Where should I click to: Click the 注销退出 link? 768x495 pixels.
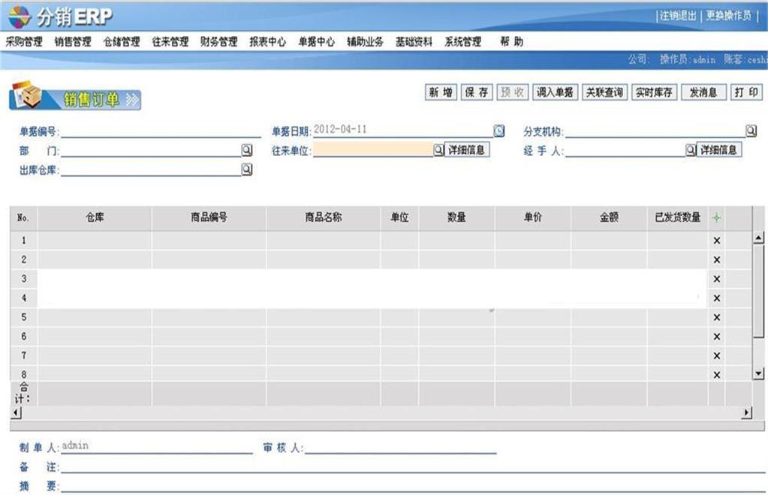tap(678, 16)
